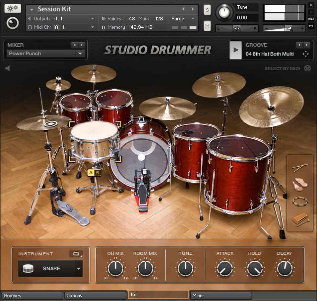Go to next groove arrow
The width and height of the screenshot is (317, 301).
click(x=307, y=45)
